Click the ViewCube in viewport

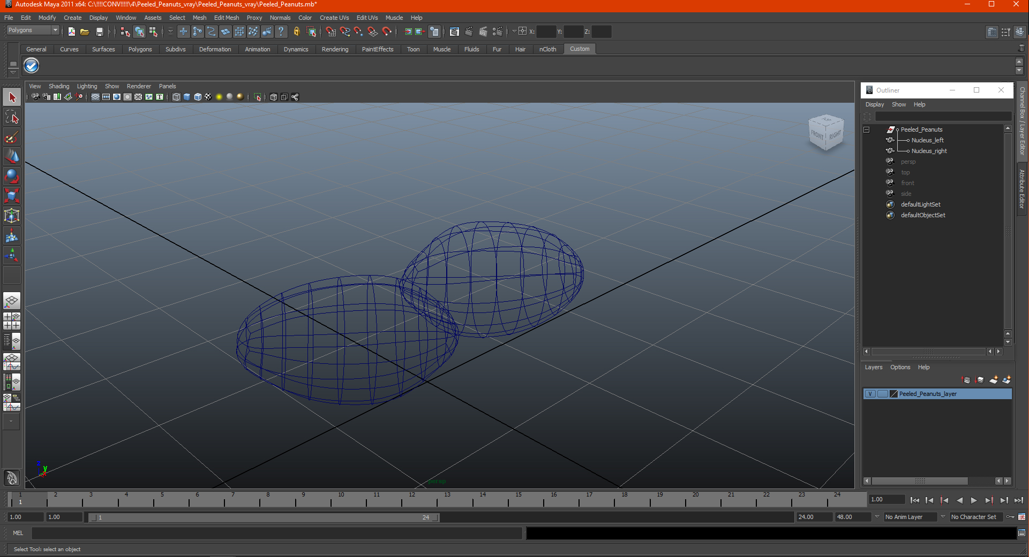825,133
